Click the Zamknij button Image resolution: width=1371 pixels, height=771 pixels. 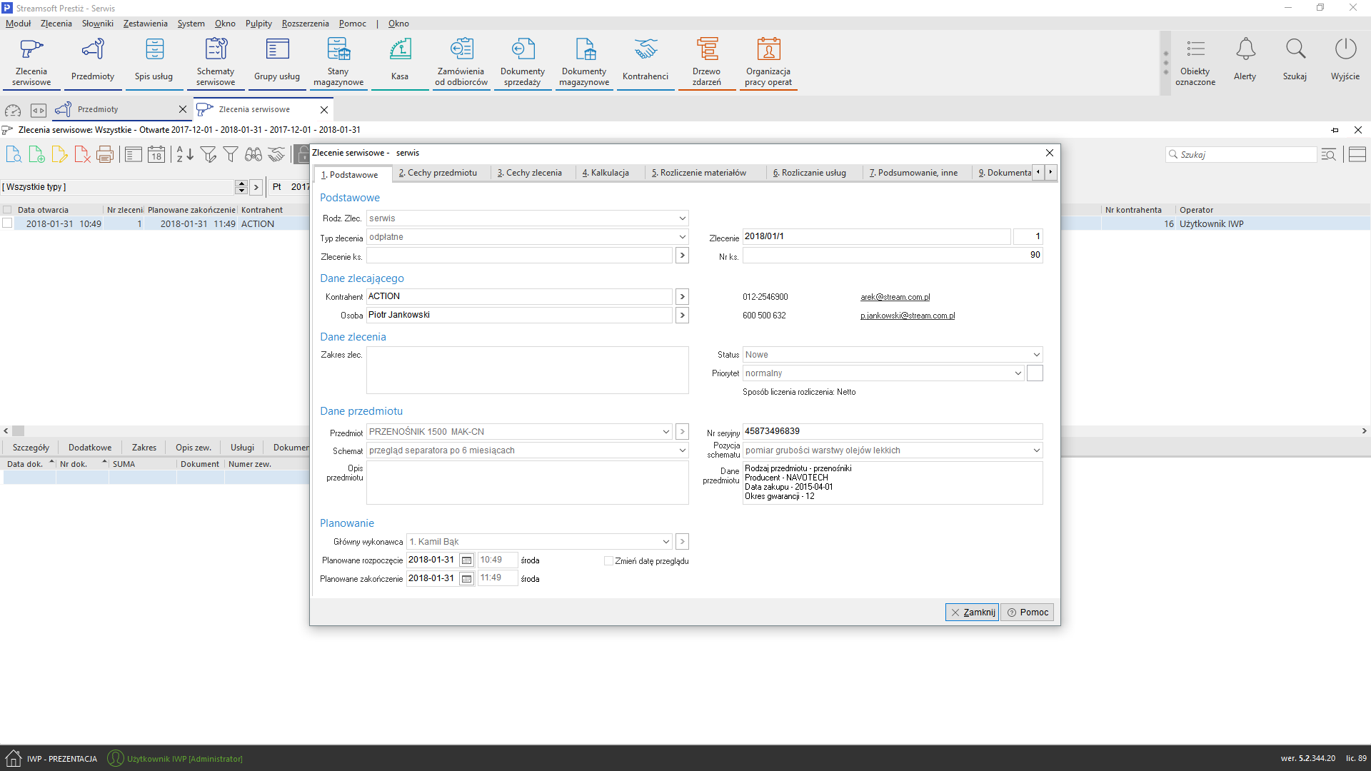[x=972, y=613]
